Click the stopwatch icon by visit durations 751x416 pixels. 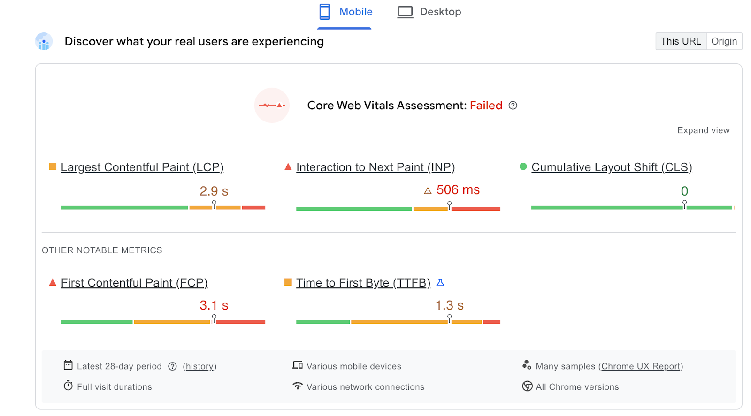[68, 386]
